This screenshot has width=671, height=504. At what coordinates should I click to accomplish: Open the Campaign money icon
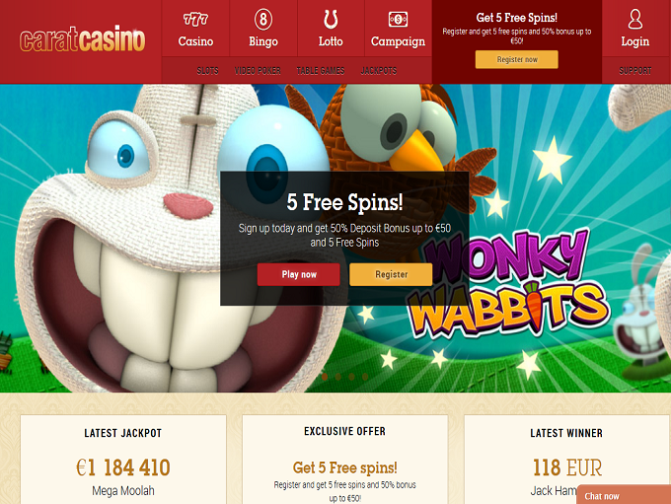coord(398,20)
